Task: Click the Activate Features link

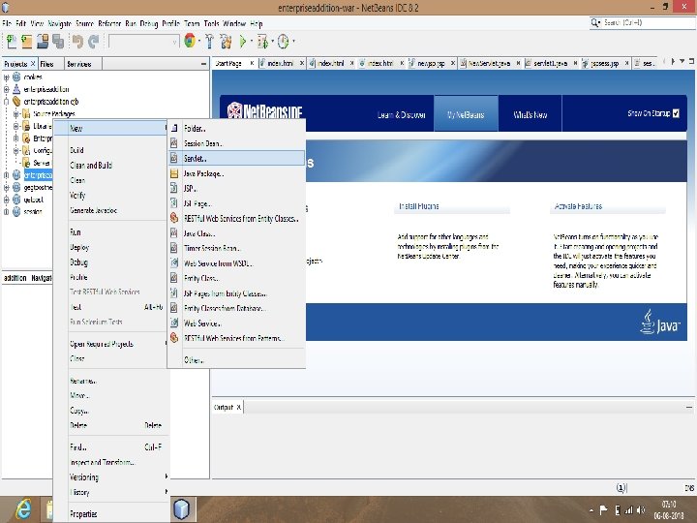Action: 578,206
